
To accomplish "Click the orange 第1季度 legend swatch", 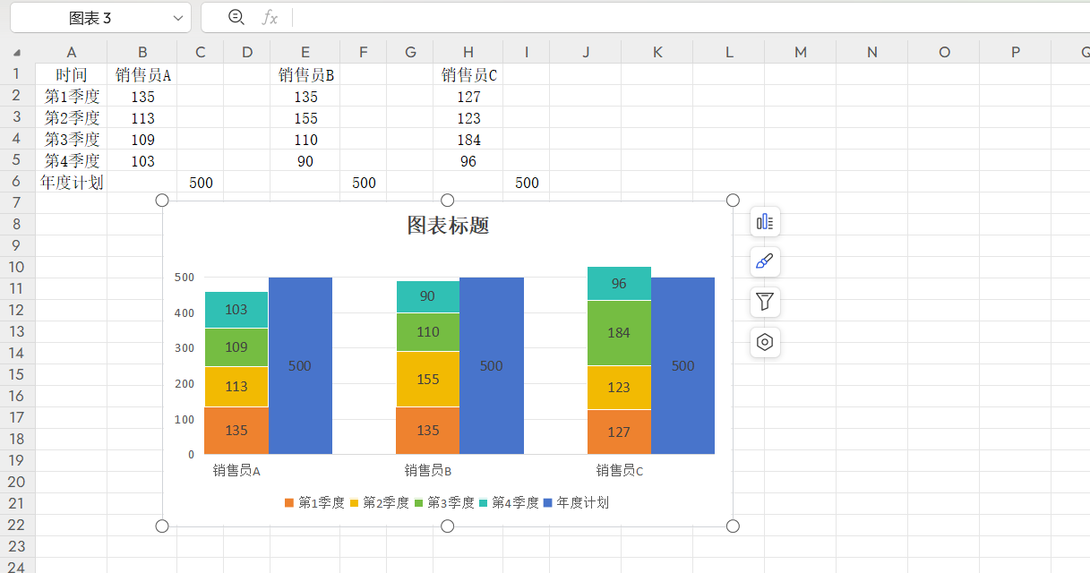I will pos(288,503).
